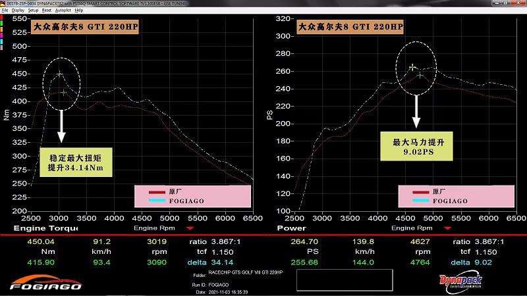Open the Reset menu
This screenshot has width=527, height=296.
pos(46,11)
